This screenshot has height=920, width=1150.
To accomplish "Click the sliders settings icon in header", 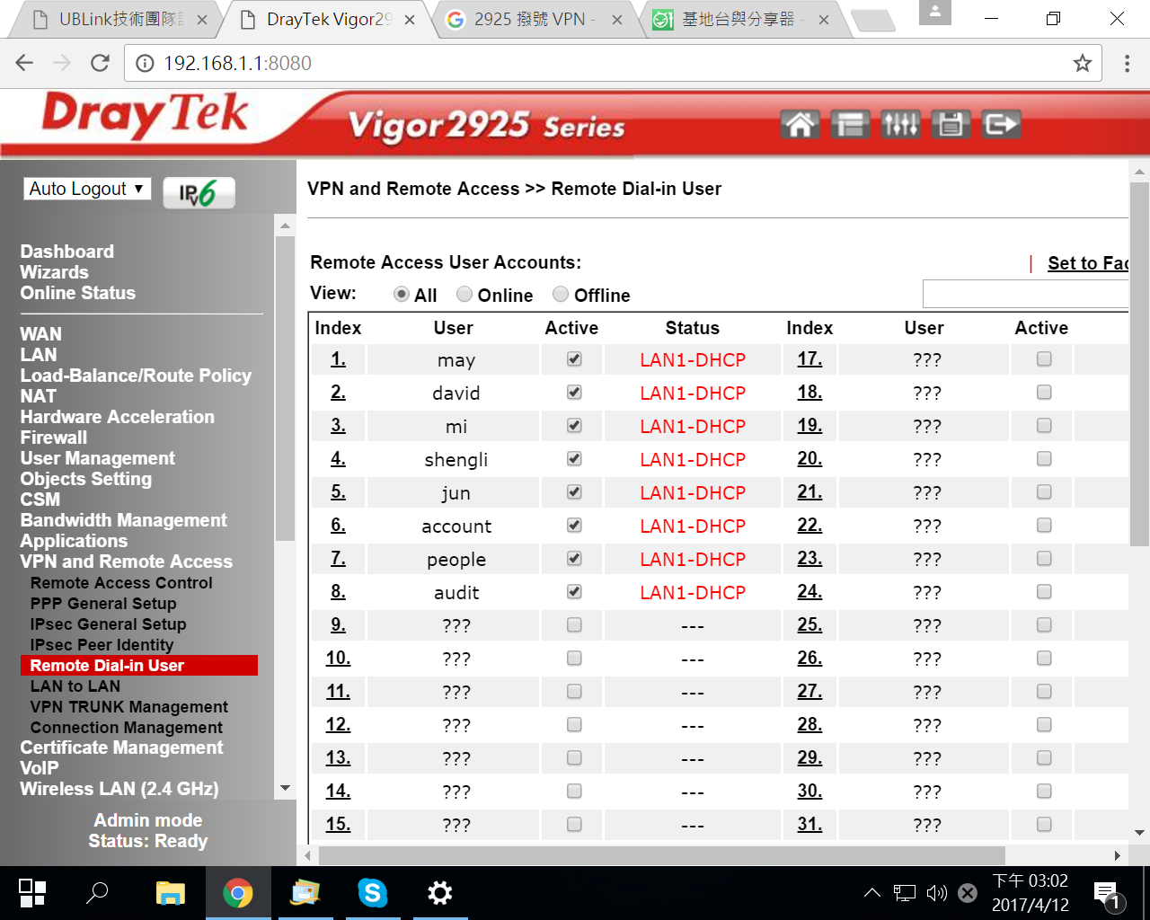I will 900,124.
